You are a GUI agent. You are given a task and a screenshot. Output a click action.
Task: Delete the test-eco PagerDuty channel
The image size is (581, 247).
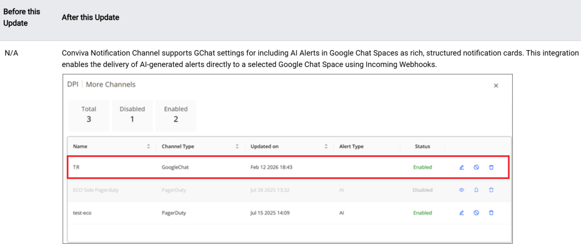tap(491, 213)
